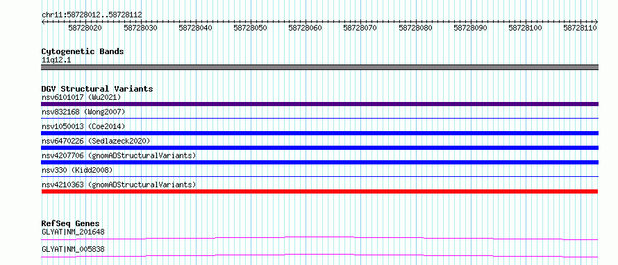Open variant nsv6470226 (Sedlazeck2020) label
618x265 pixels.
tap(96, 141)
